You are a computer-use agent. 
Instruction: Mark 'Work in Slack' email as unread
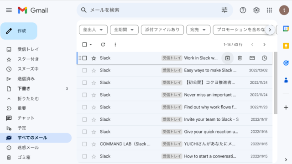click(252, 58)
